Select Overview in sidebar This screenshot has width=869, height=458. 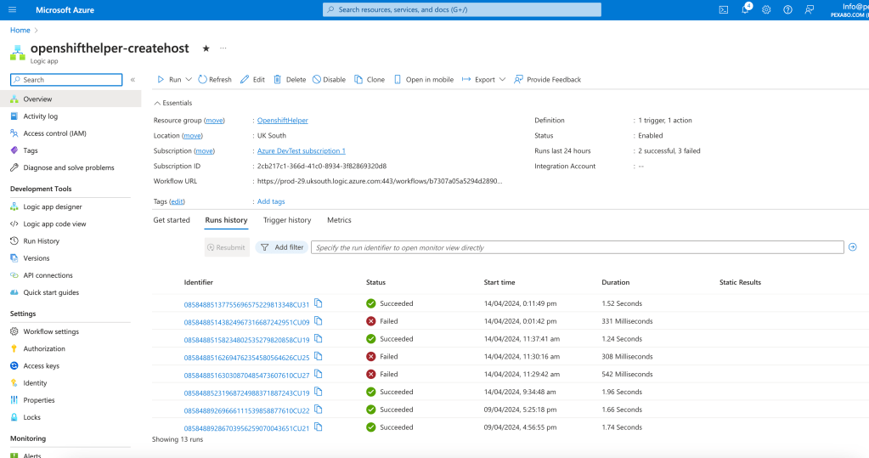click(71, 99)
